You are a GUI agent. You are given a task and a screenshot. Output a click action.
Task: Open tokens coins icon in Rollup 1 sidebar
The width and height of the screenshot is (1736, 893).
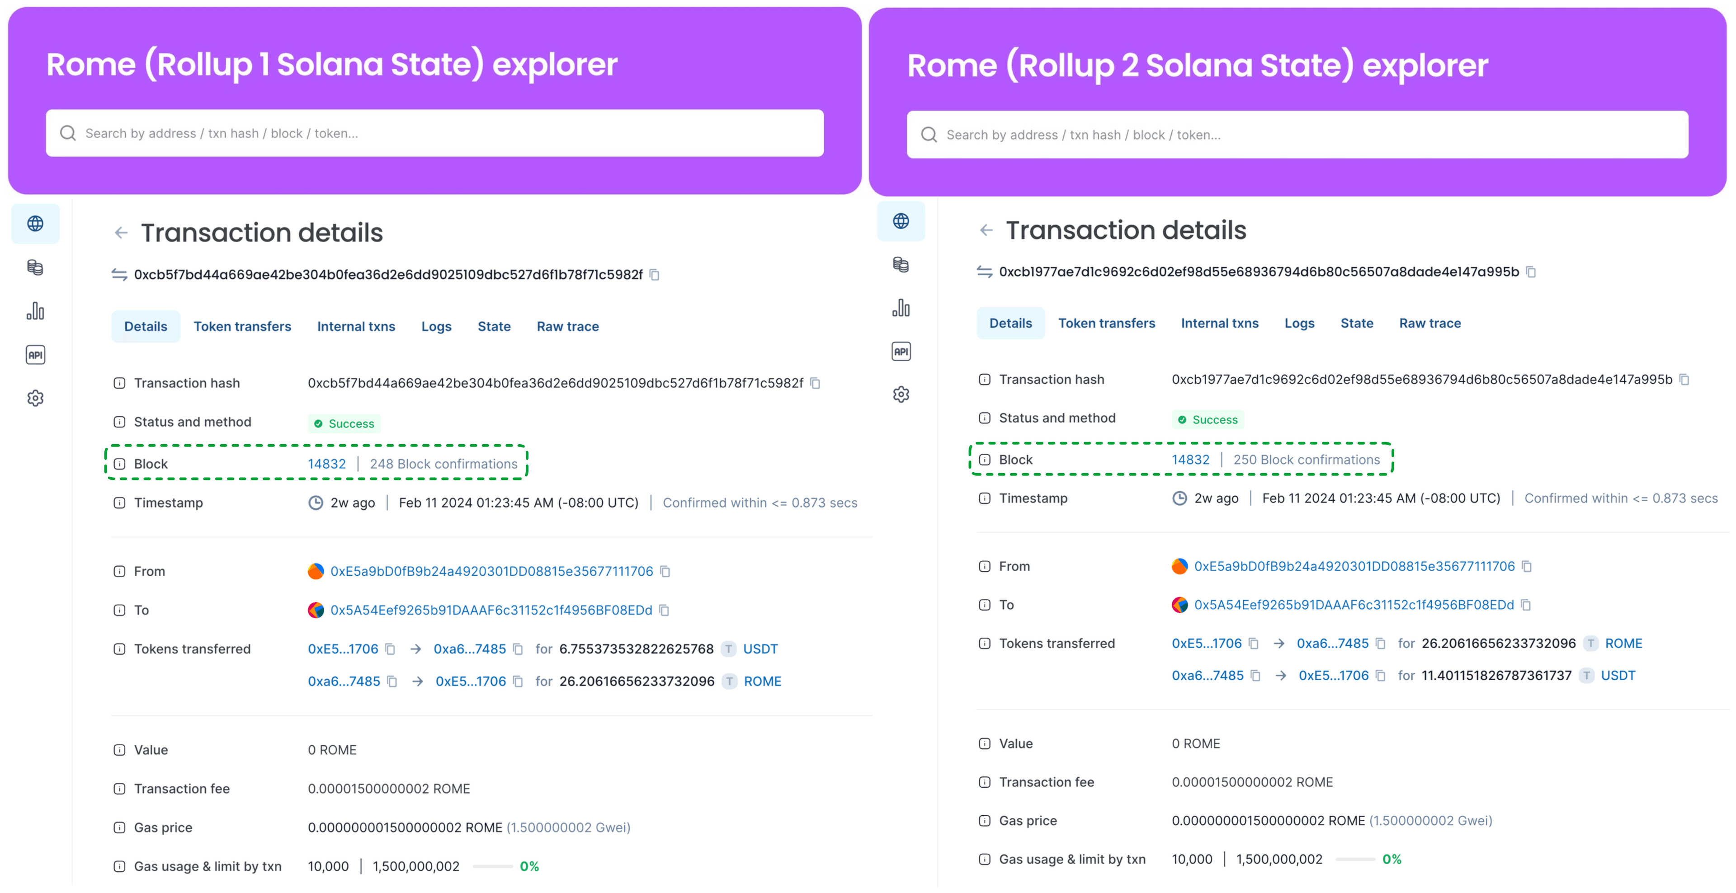[x=35, y=268]
